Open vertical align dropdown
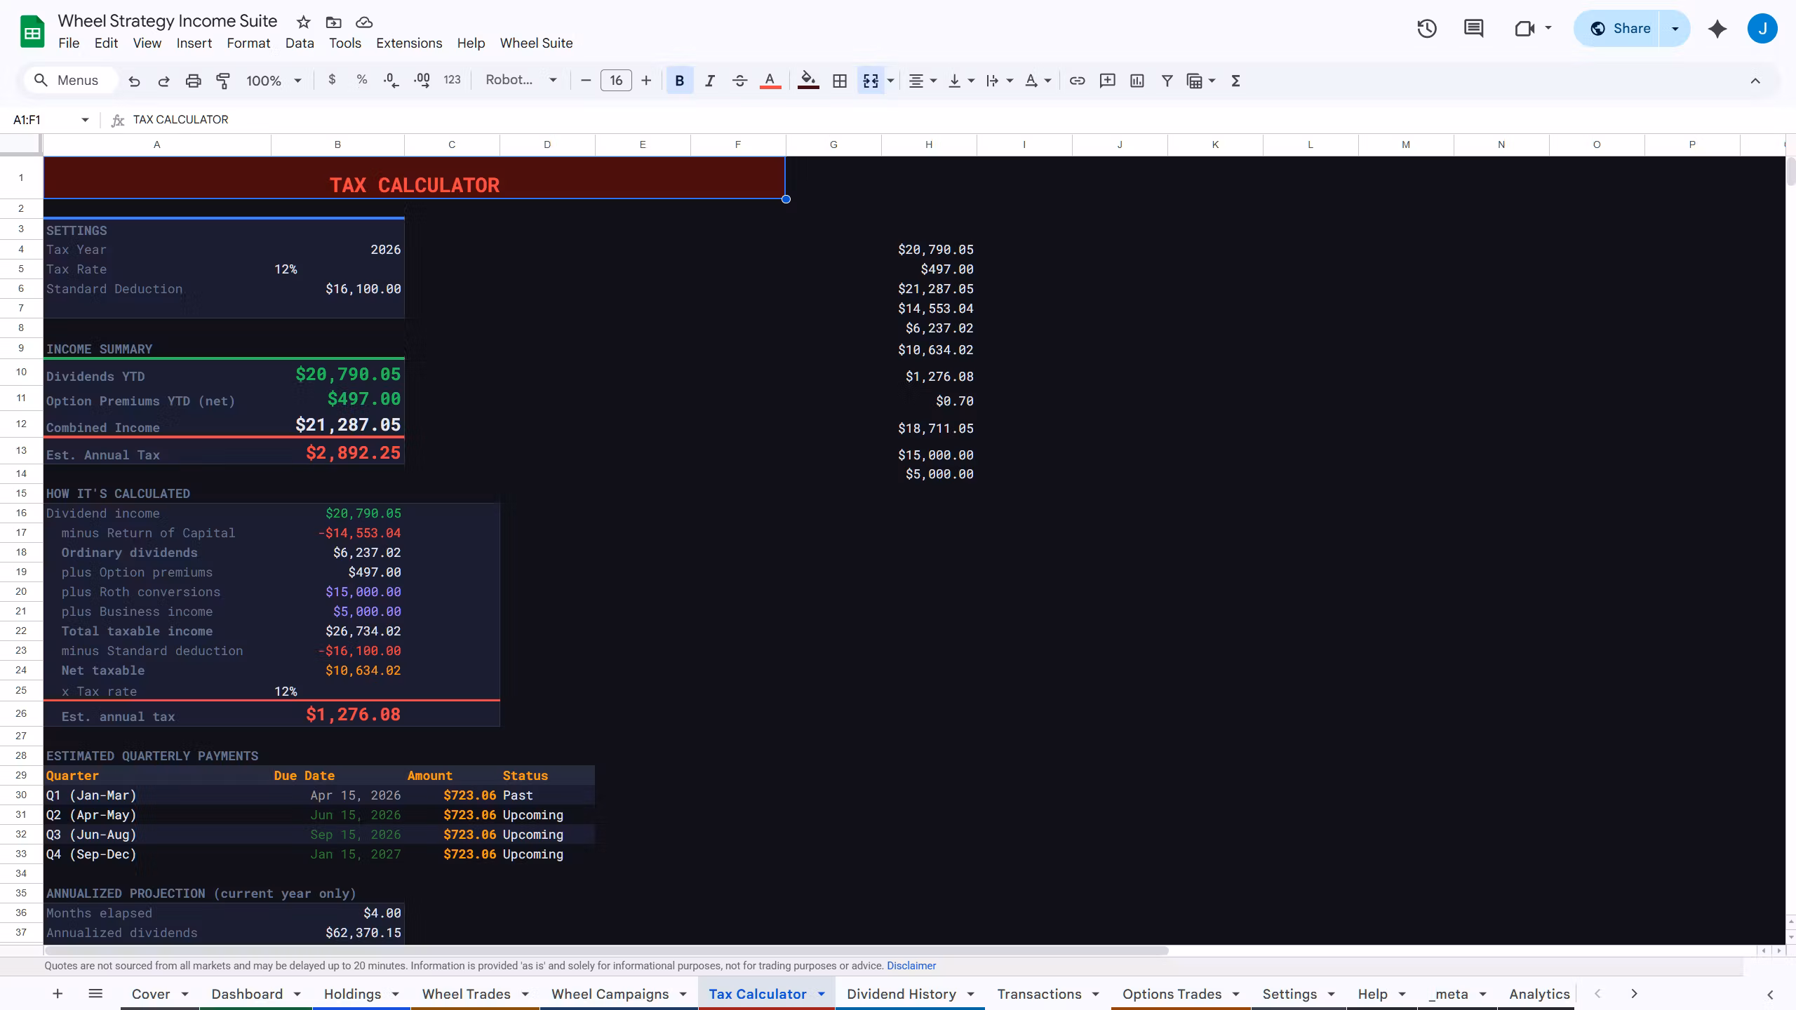The height and width of the screenshot is (1010, 1796). (x=961, y=81)
